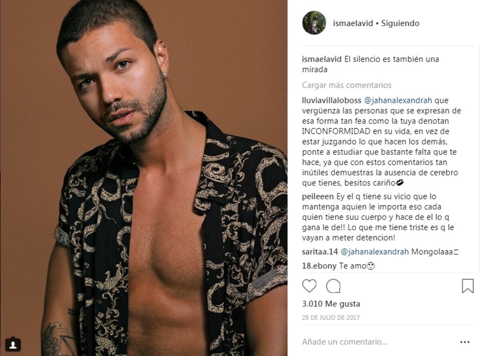Open the ismaelavid profile avatar
The height and width of the screenshot is (356, 480).
click(314, 23)
